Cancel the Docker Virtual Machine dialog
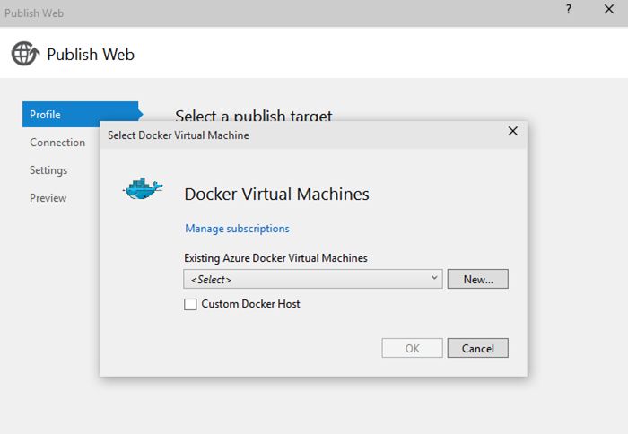Image resolution: width=628 pixels, height=434 pixels. [477, 348]
